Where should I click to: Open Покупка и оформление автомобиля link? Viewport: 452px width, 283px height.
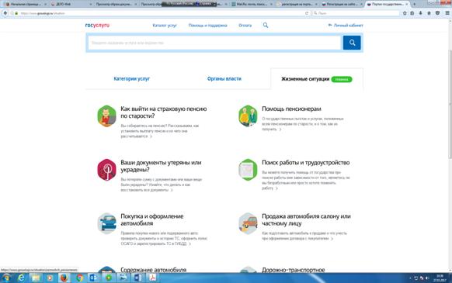152,219
